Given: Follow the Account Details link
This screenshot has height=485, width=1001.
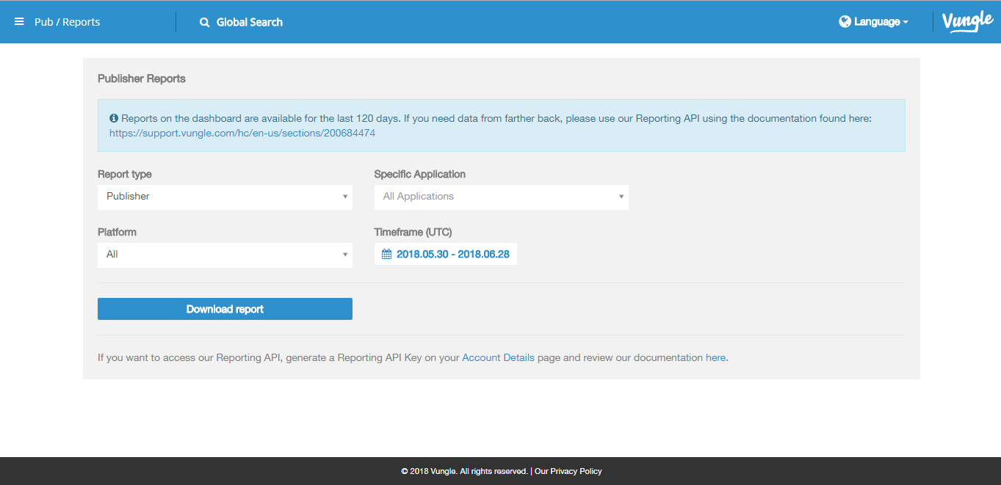Looking at the screenshot, I should 498,358.
